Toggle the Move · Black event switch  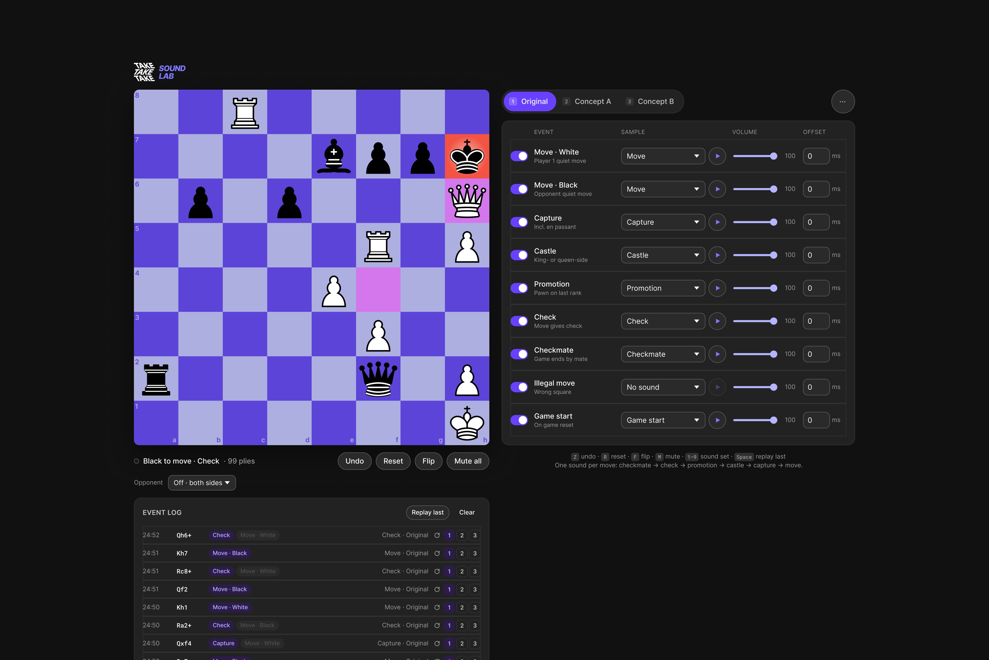pyautogui.click(x=519, y=189)
